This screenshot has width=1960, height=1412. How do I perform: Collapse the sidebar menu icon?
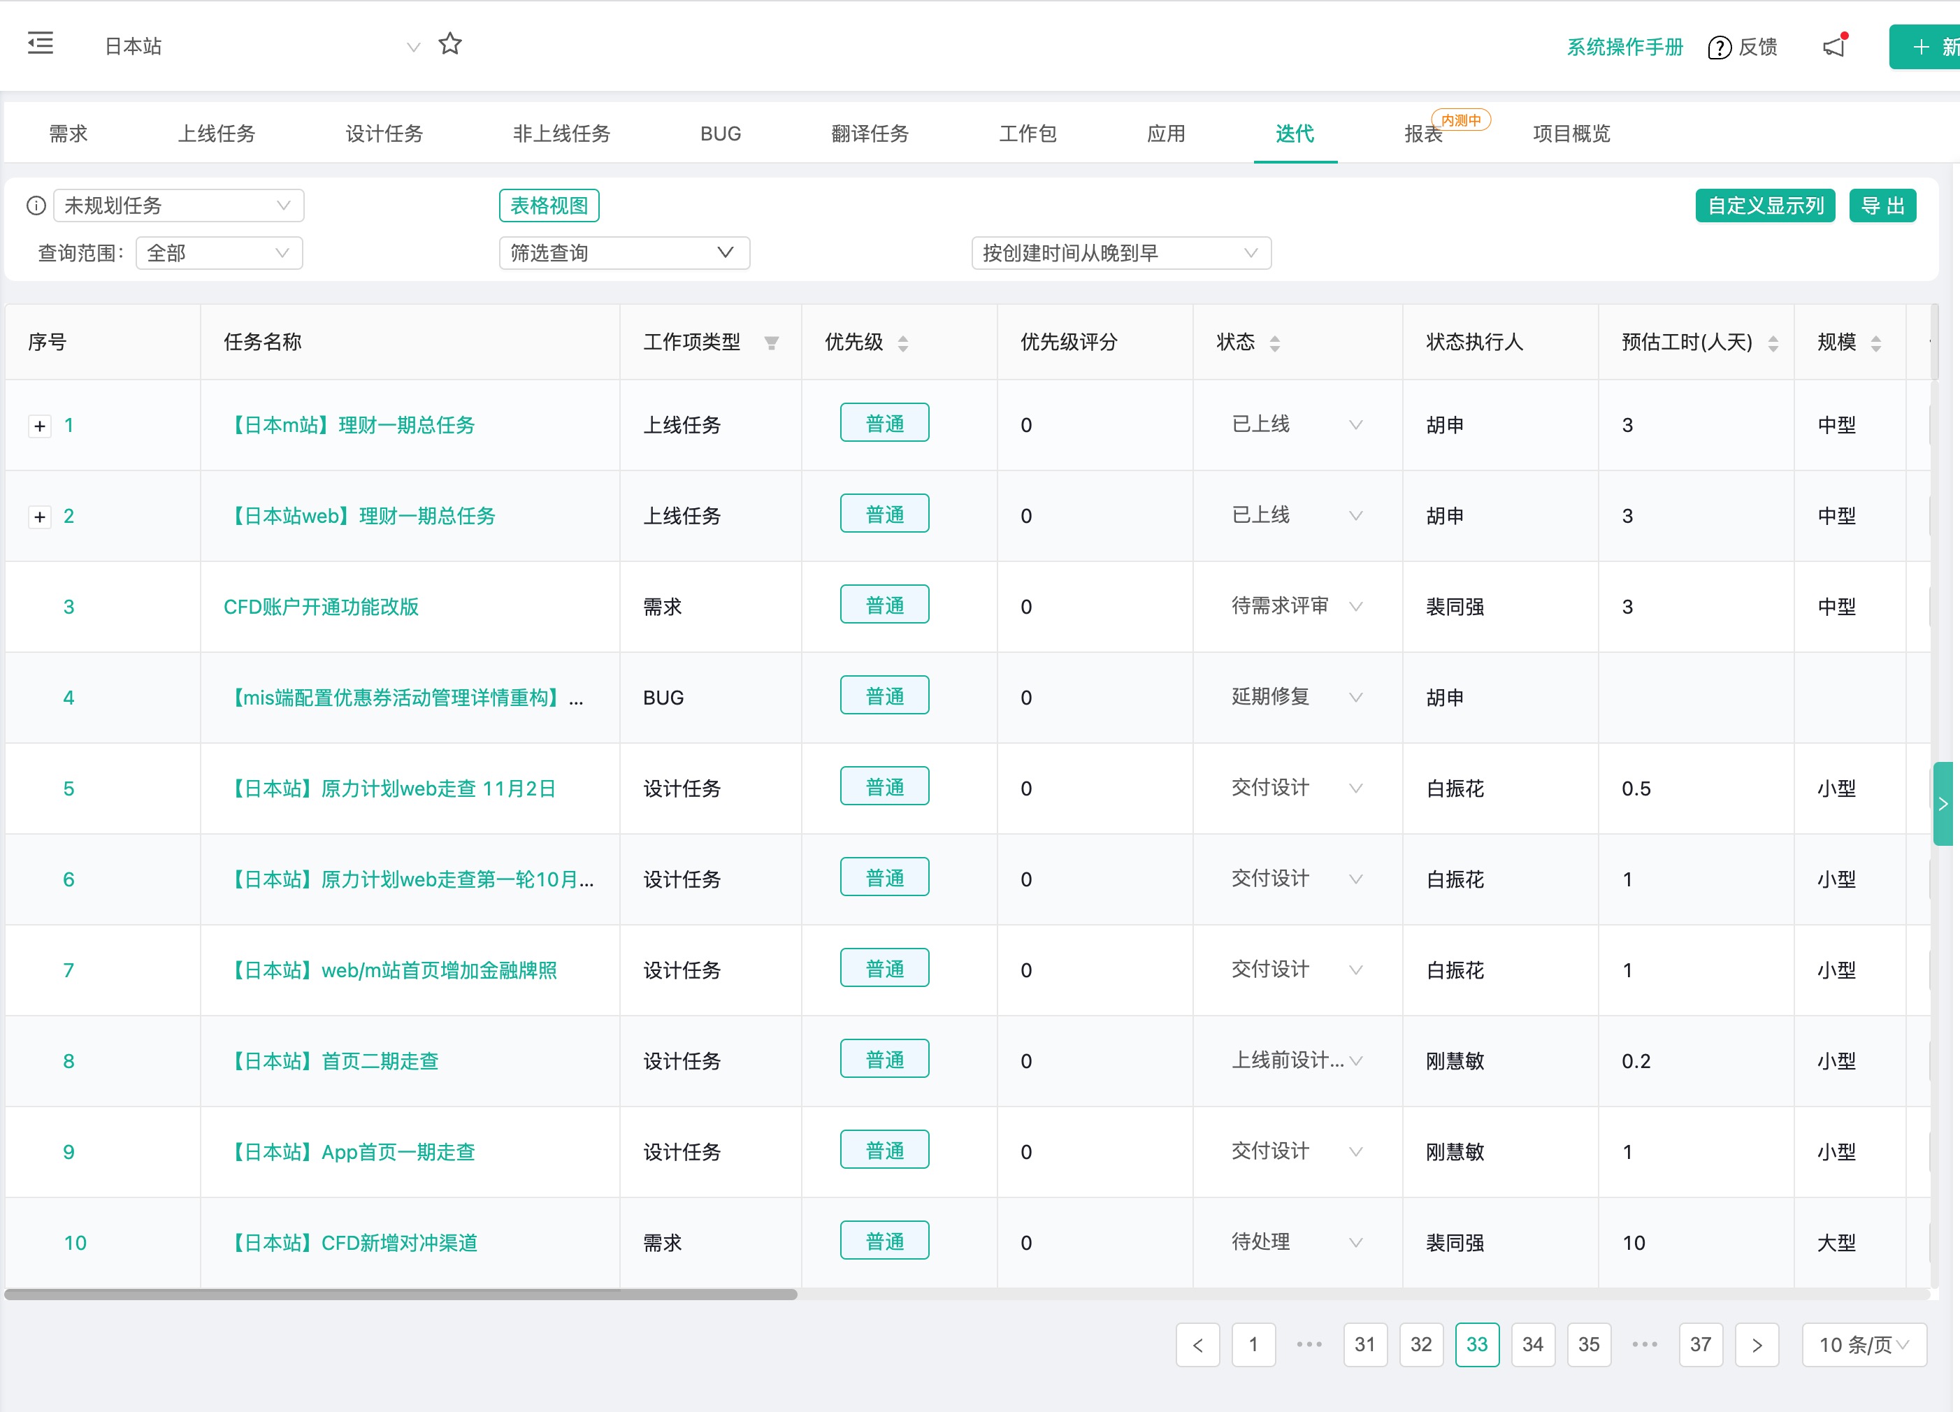[40, 43]
